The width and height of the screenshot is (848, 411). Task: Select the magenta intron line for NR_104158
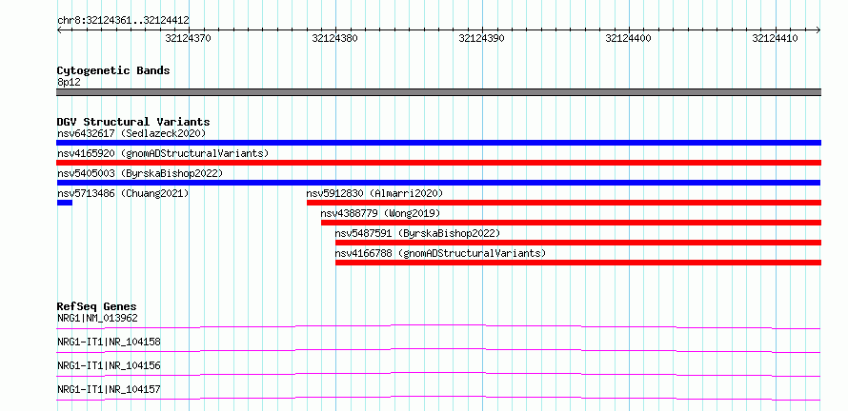438,350
